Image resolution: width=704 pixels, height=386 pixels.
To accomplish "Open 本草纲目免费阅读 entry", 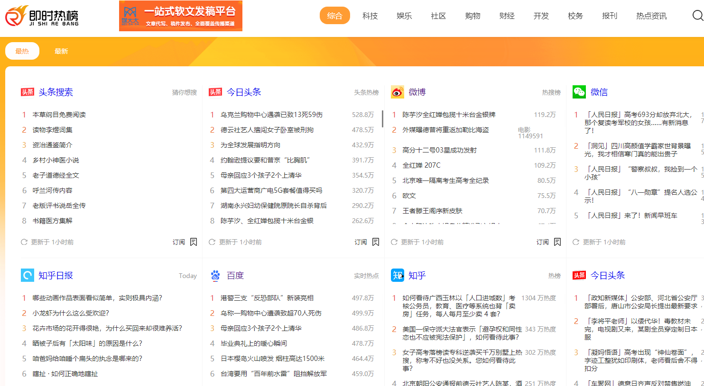I will [59, 115].
